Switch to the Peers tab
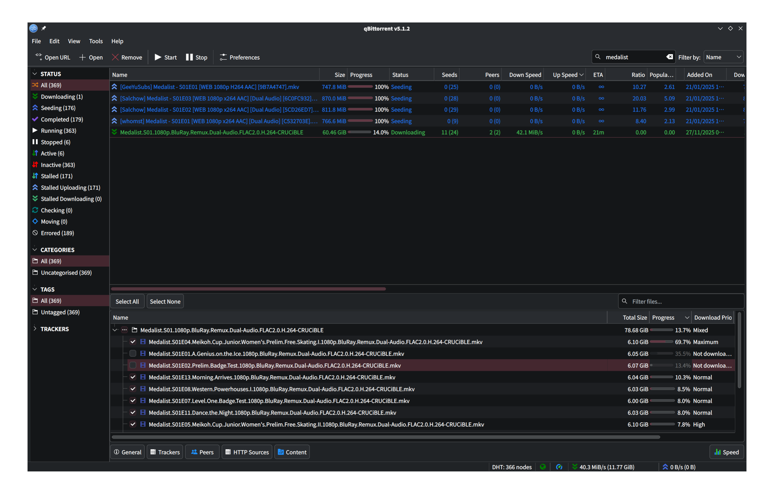The height and width of the screenshot is (504, 774). tap(202, 452)
